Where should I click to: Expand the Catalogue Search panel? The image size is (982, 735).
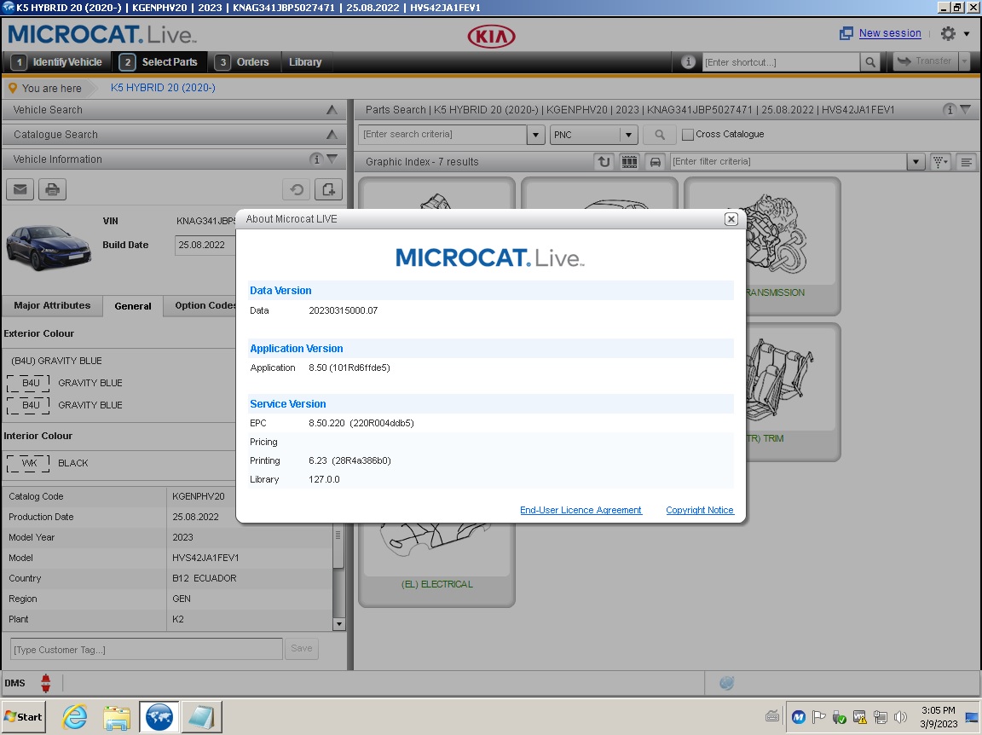click(332, 135)
